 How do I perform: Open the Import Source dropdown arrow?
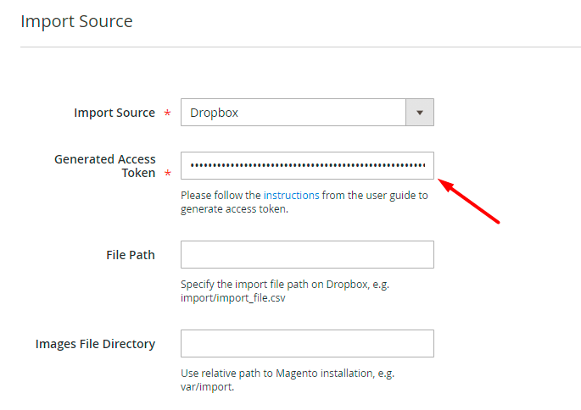tap(420, 113)
